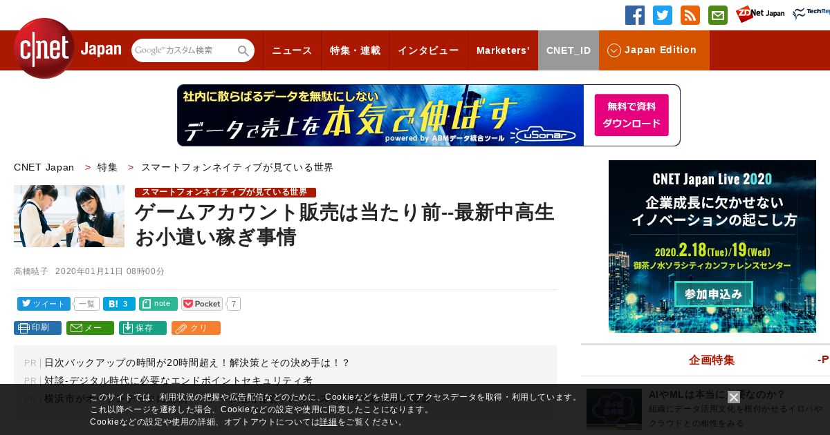
Task: Open PR link 対談-デジタル時代に必要なエンドポイントセキュリティ考
Action: [178, 380]
